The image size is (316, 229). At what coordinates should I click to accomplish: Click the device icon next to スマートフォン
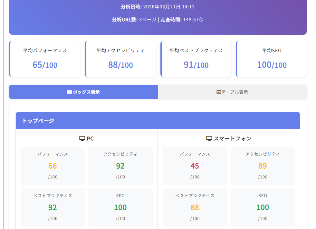209,138
